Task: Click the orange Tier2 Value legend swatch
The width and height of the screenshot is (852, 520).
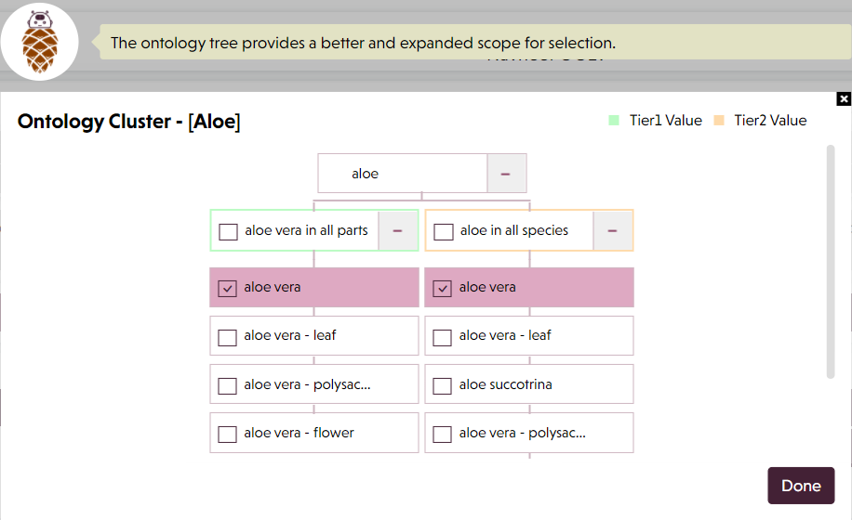Action: click(719, 121)
